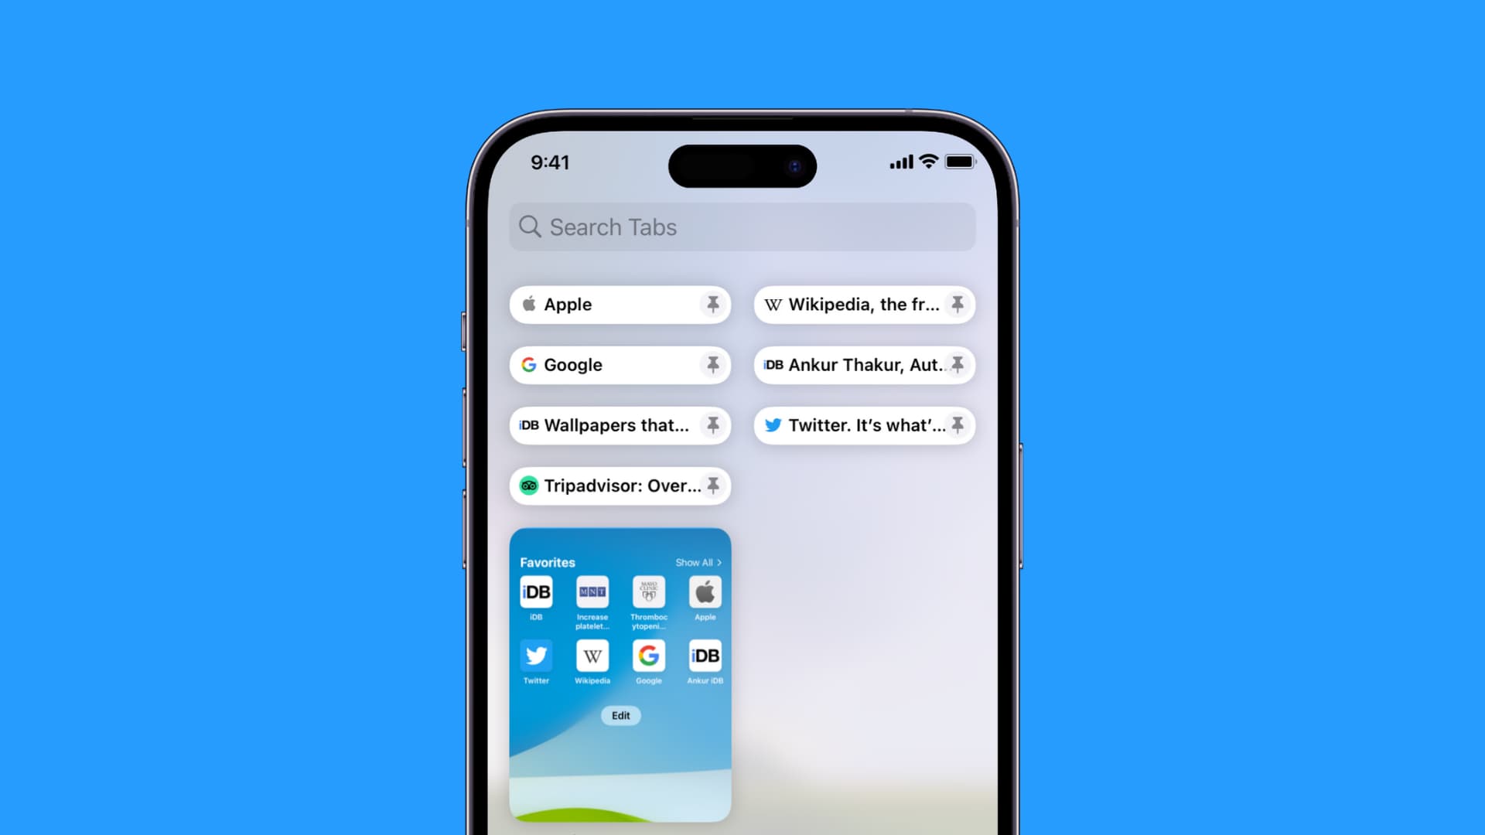Tap the pin icon on Tripadvisor tab

coord(713,484)
